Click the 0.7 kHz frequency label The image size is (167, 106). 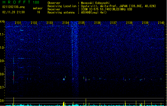coord(2,87)
